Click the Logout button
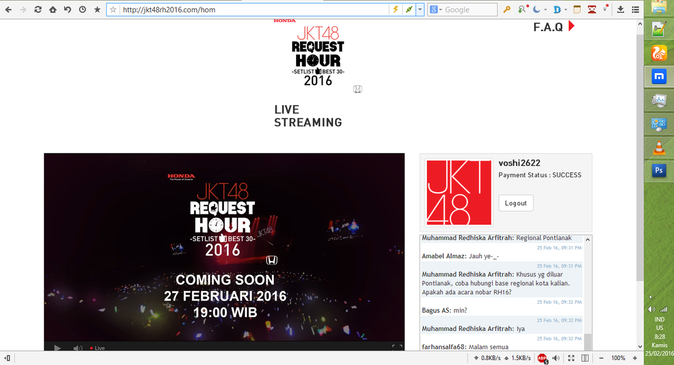Viewport: 674px width, 365px height. (516, 203)
